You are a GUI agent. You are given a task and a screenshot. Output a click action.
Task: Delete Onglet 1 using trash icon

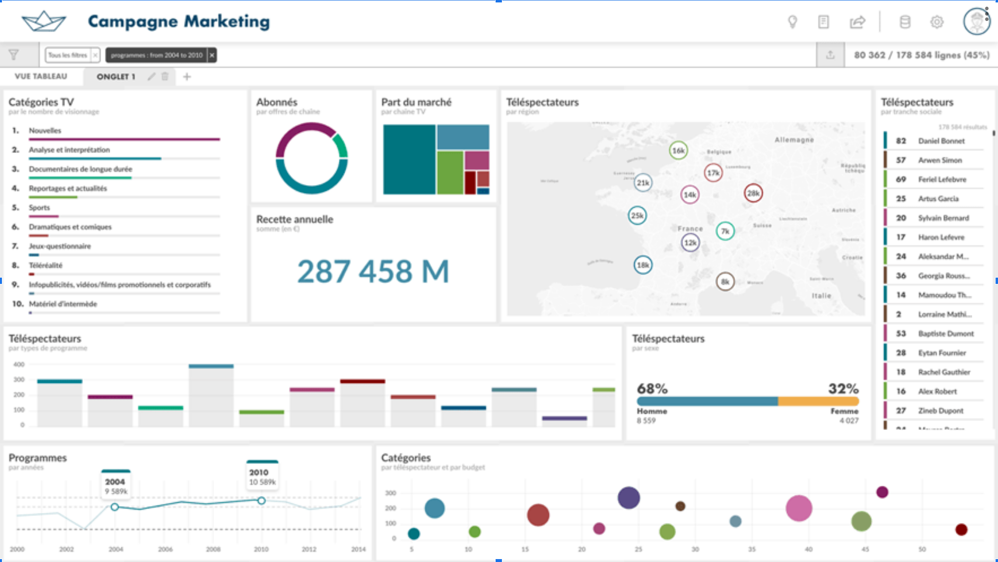point(165,76)
